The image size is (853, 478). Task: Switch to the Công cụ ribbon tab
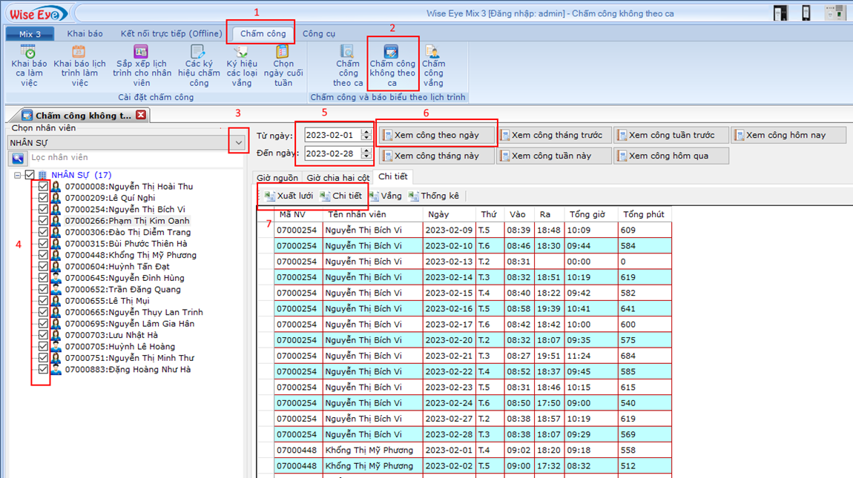tap(319, 33)
